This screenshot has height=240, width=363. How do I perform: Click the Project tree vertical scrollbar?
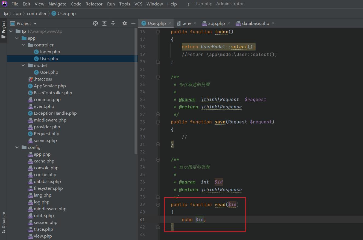[x=136, y=91]
